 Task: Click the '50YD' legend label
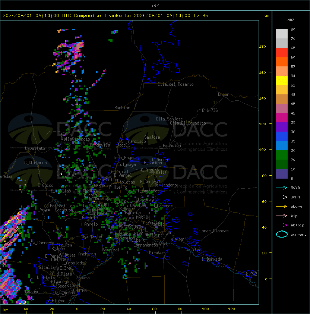tap(295, 188)
